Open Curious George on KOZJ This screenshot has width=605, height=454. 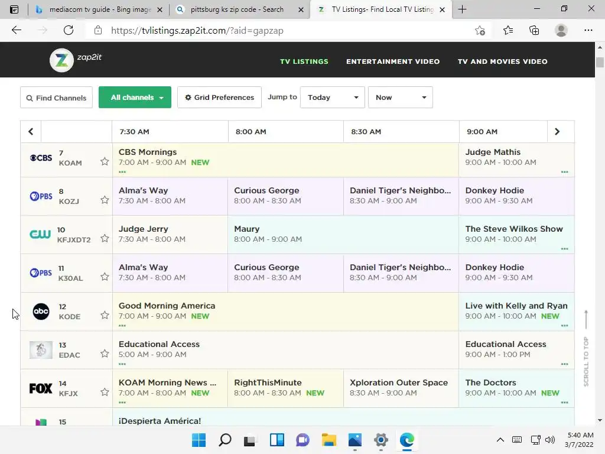pyautogui.click(x=285, y=196)
